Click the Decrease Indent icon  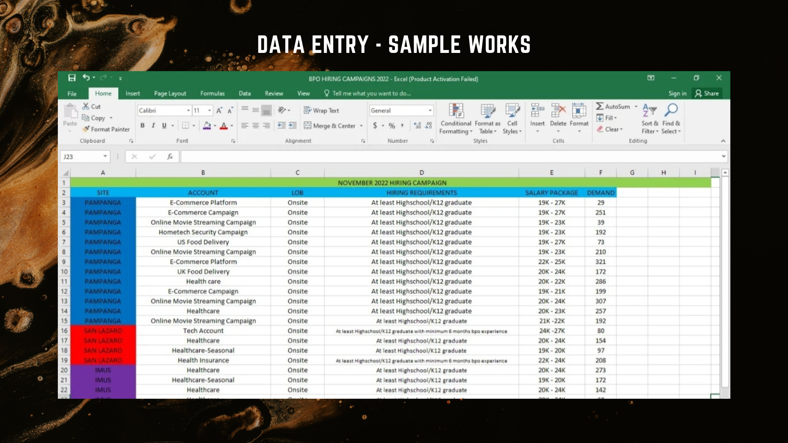(x=282, y=126)
